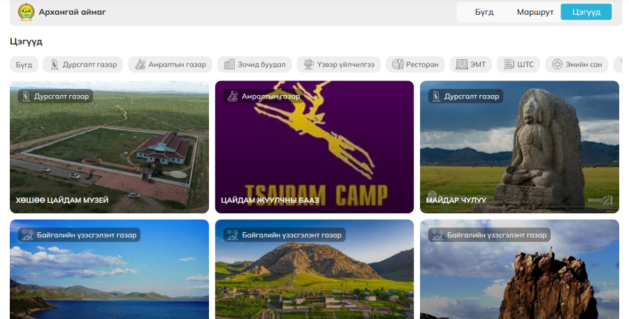Click the icon in Үзвэр үйлчилгээ filter
Screen dimensions: 629x319
308,64
